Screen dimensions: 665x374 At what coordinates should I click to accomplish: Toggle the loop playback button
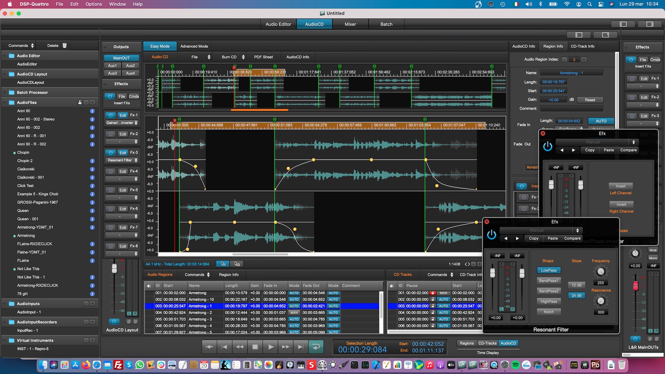(316, 347)
